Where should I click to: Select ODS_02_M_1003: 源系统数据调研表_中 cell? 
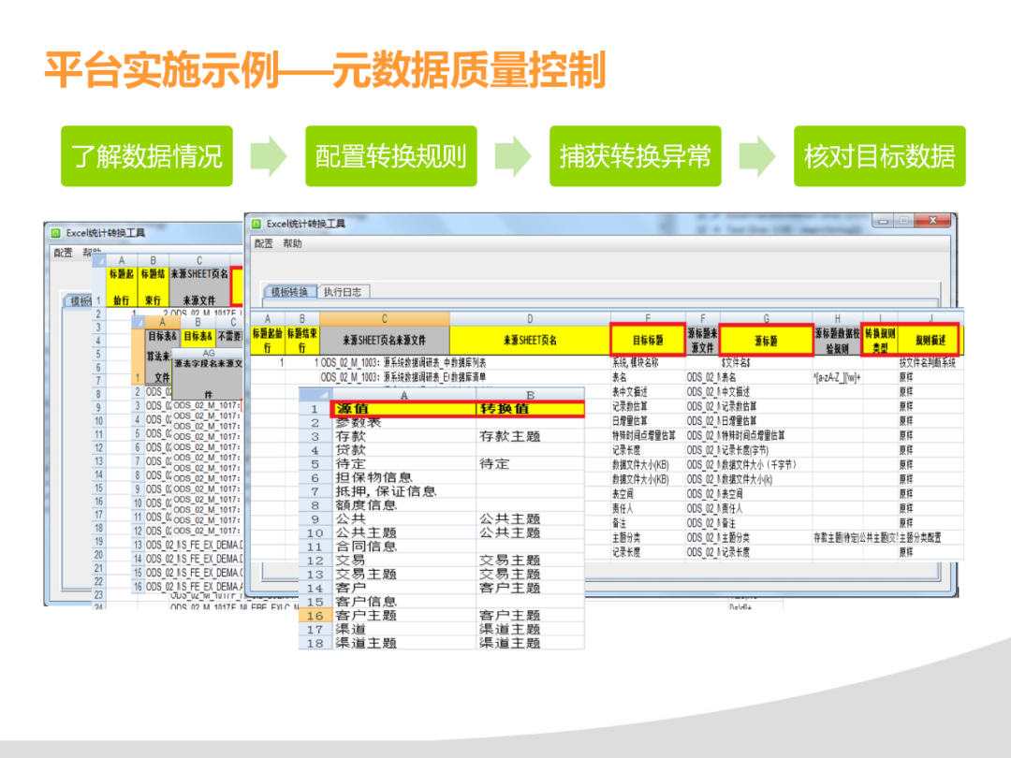pos(385,363)
